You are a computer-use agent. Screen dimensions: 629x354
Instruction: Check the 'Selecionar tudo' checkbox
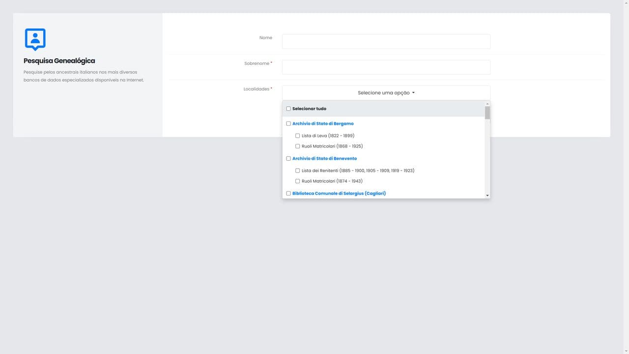click(288, 109)
